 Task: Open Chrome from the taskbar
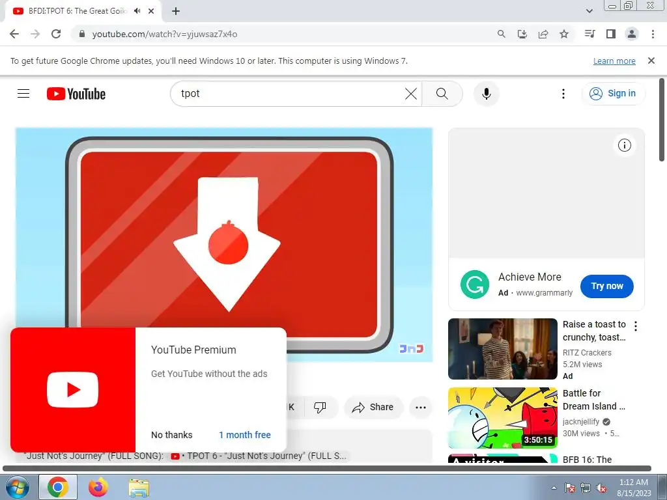pos(58,487)
